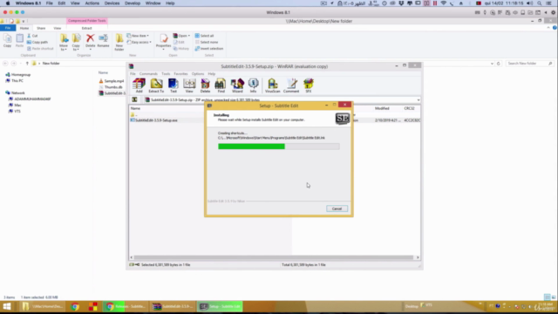
Task: Switch to the Explorer View ribbon tab
Action: coord(58,28)
